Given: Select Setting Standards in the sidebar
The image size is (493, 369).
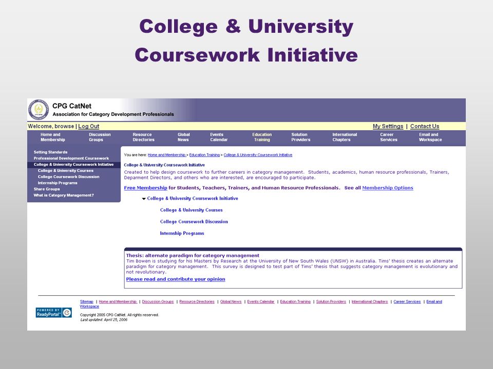Looking at the screenshot, I should [51, 152].
